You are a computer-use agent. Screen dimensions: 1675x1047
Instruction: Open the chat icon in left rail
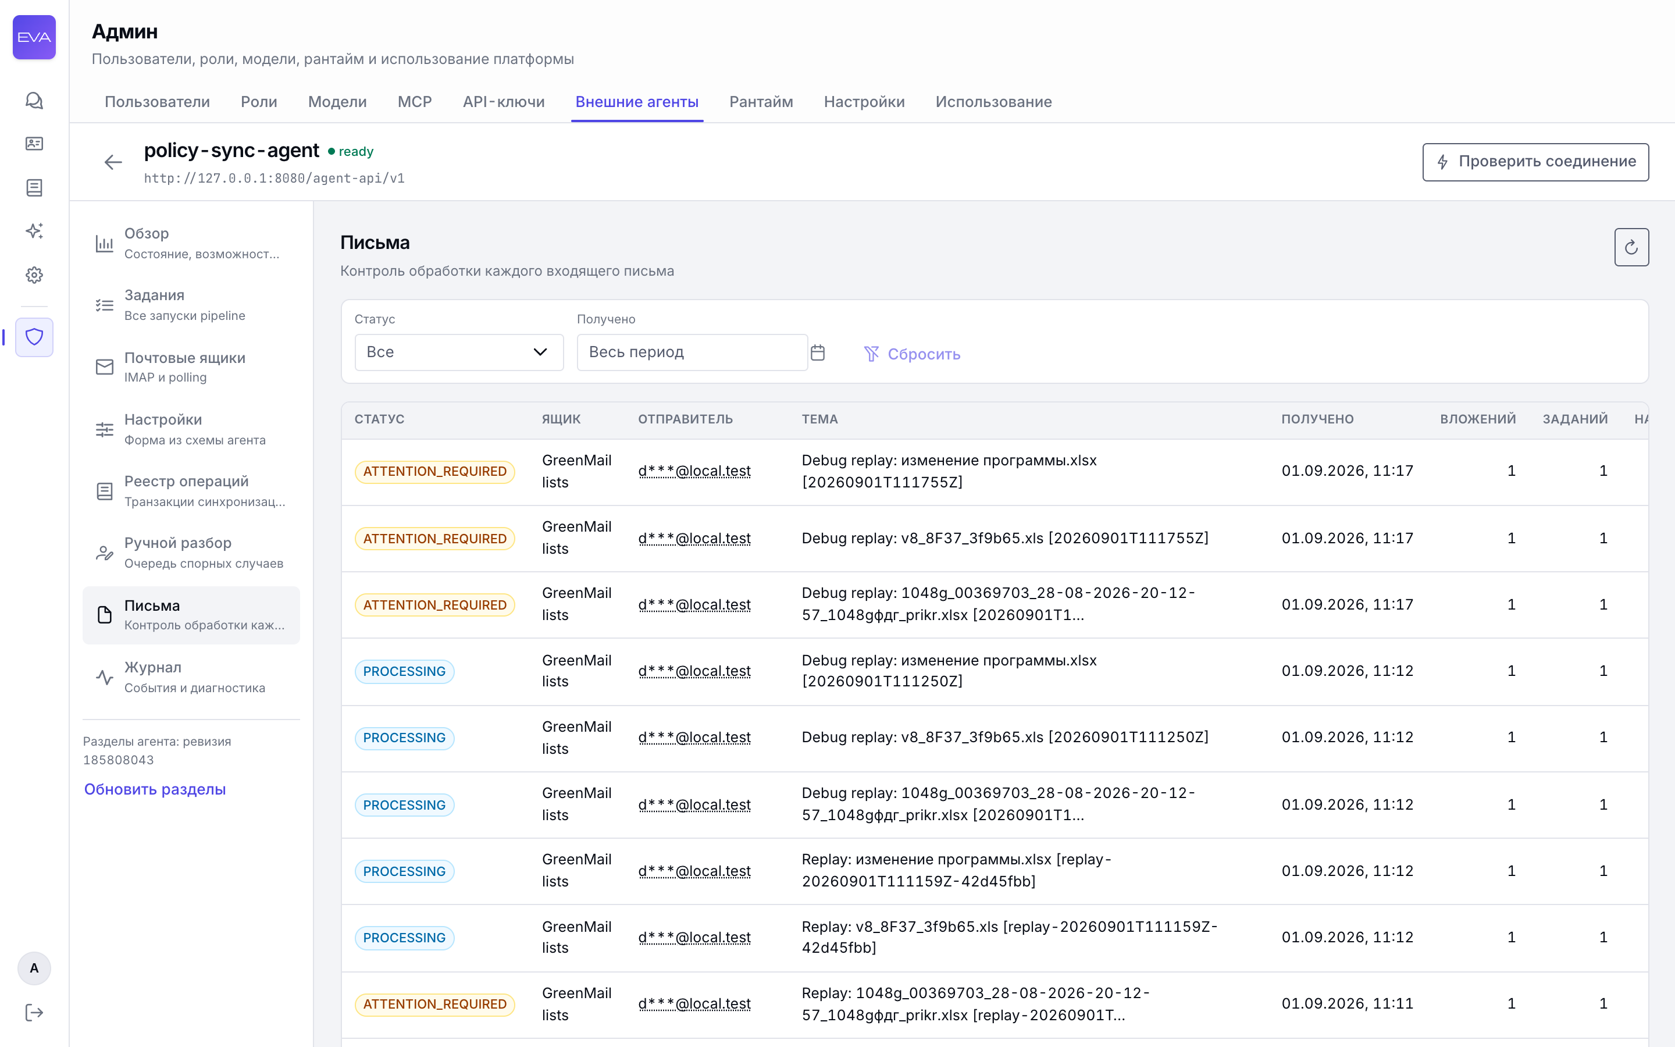point(34,101)
